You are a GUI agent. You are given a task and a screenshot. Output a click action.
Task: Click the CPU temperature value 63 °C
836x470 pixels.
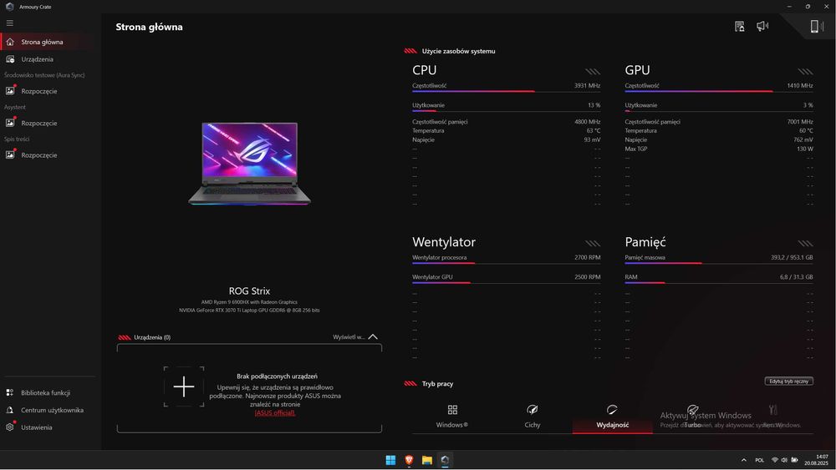point(594,130)
